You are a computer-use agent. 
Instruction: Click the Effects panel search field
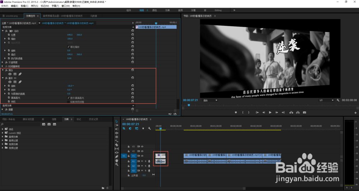(20, 124)
